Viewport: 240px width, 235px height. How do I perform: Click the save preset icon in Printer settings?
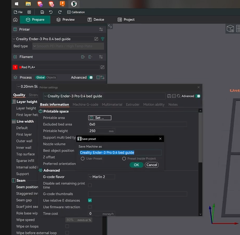169,96
